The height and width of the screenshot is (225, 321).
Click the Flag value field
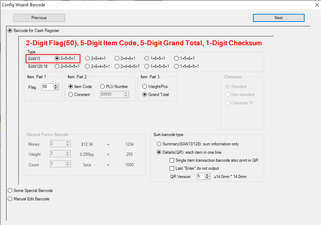[47, 87]
